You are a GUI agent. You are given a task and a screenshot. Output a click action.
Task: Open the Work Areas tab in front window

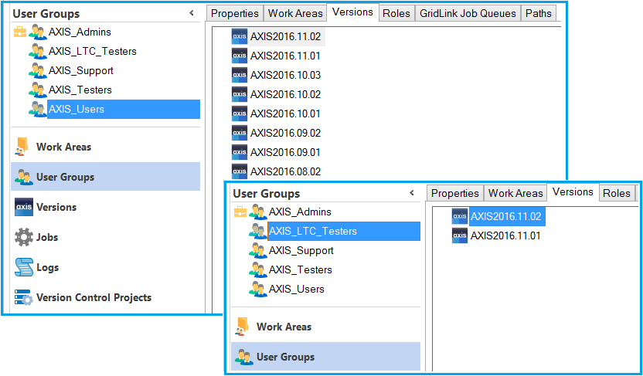(515, 193)
